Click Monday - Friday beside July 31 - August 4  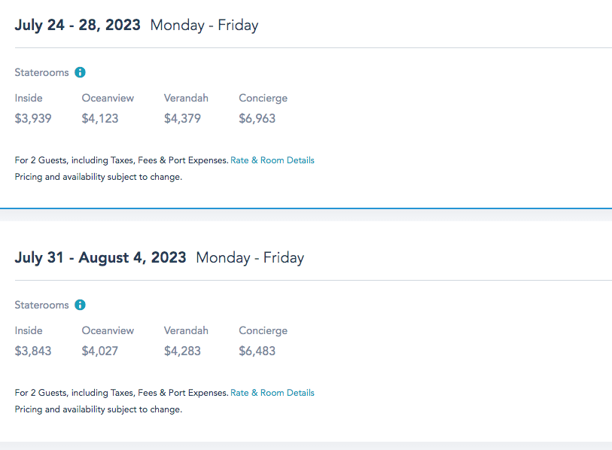pos(250,257)
